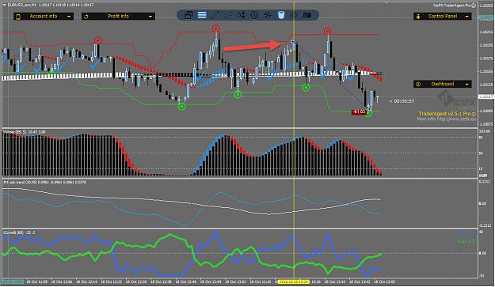The image size is (495, 287).
Task: Expand the Profit info dropdown arrow
Action: click(x=150, y=17)
